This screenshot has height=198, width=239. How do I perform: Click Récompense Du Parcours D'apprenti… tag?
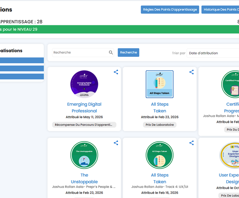84,124
